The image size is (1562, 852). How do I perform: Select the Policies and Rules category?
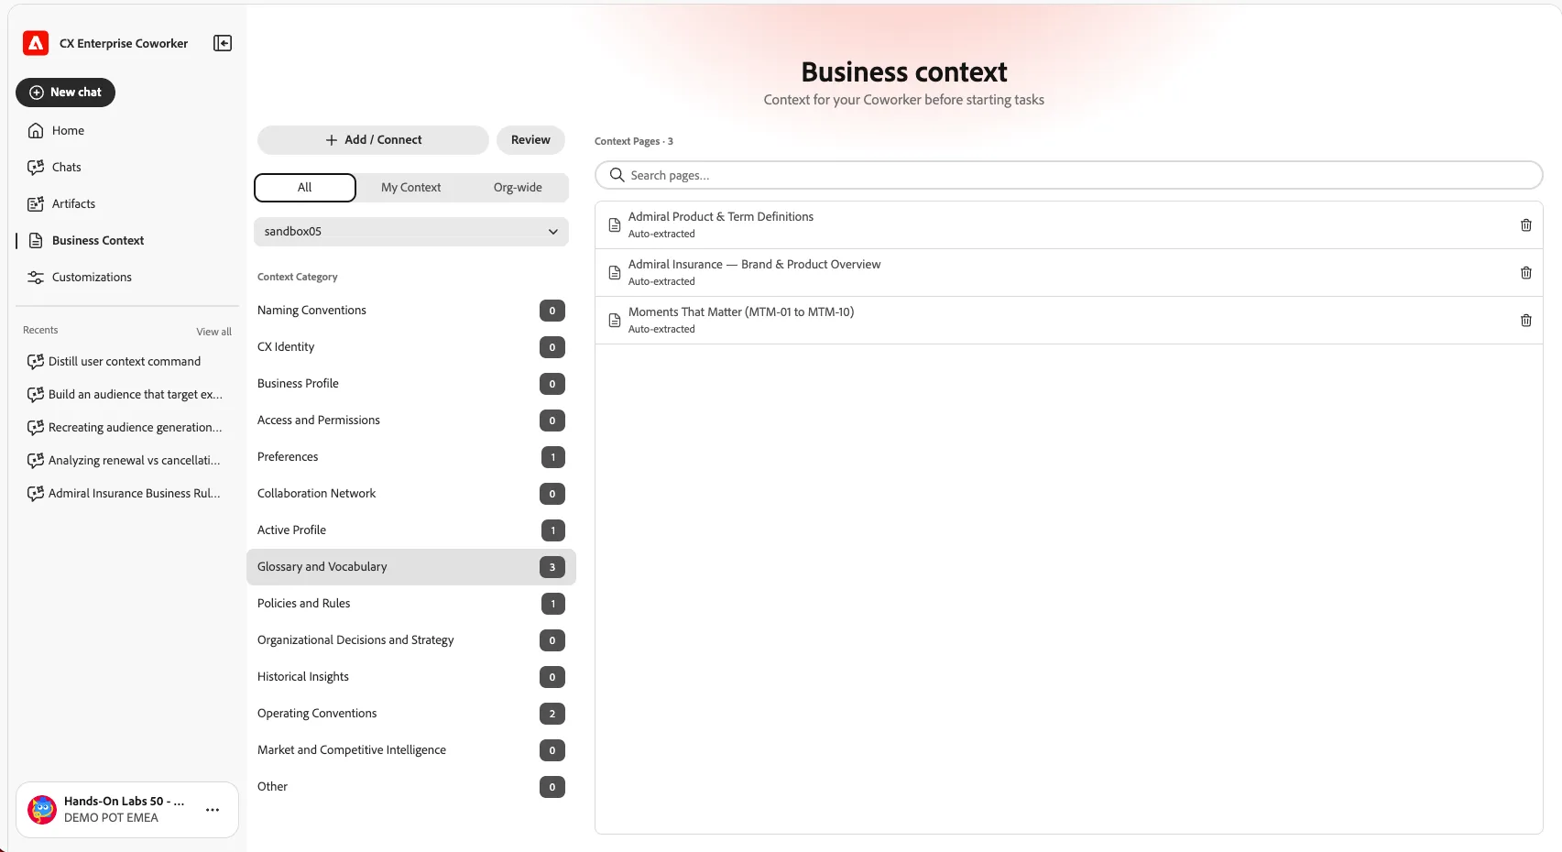[x=411, y=604]
